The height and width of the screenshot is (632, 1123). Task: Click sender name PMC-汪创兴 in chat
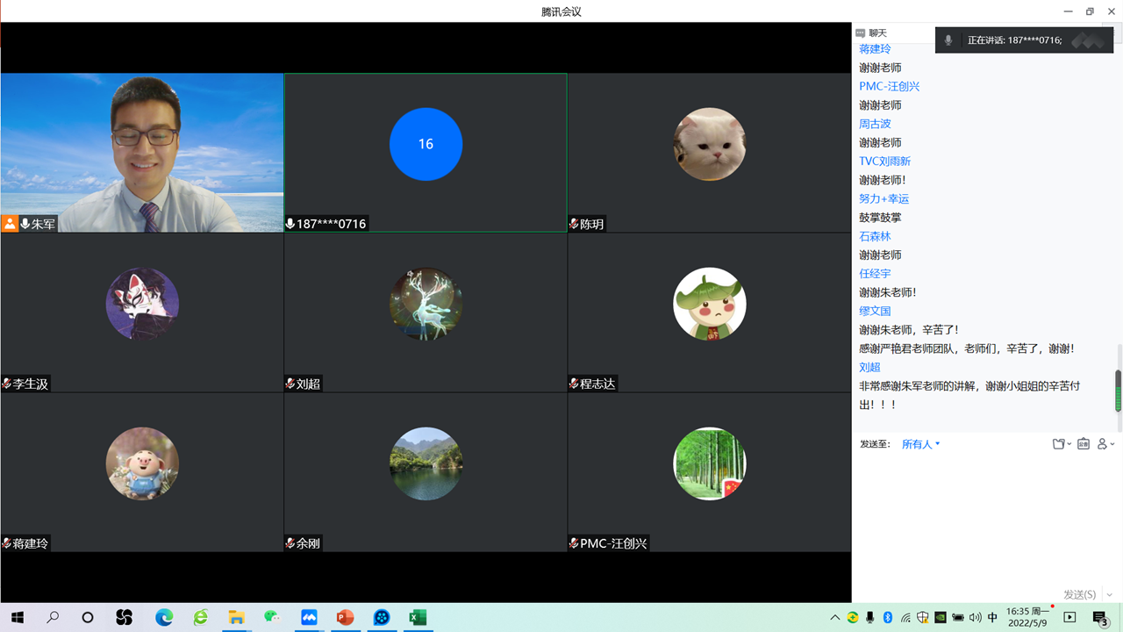point(890,86)
